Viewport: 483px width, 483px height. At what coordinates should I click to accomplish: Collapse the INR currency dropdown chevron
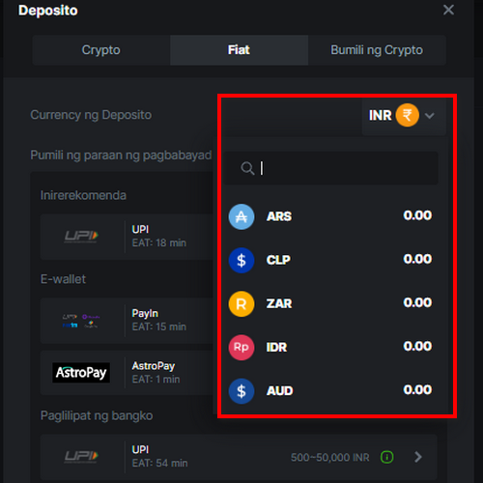coord(430,115)
